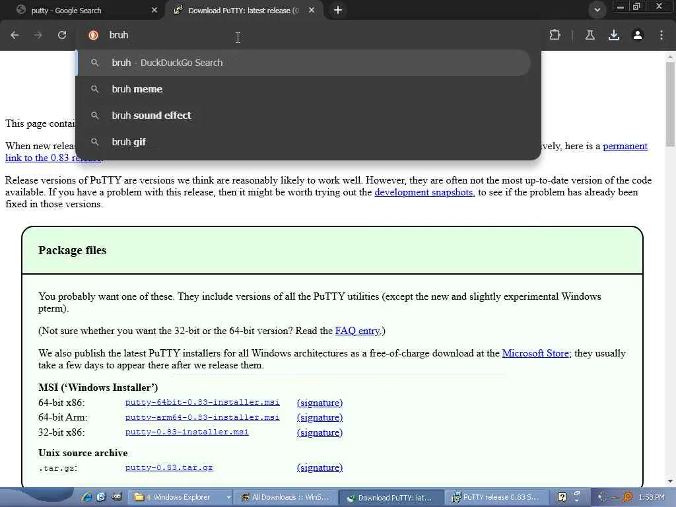Choose 'bruh - DuckDuckGo Search' suggestion
This screenshot has height=507, width=676.
pos(304,63)
